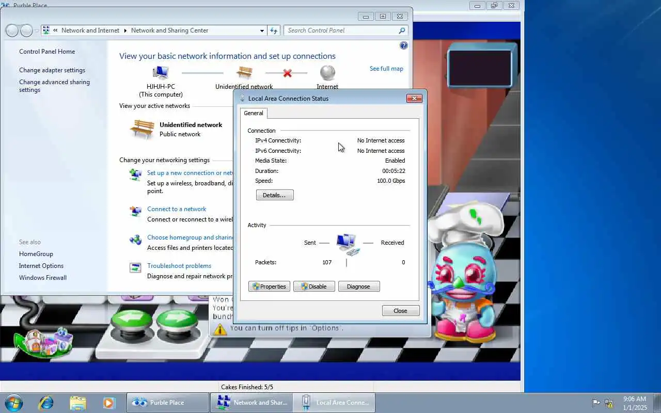Click the back navigation arrow in Control Panel
661x413 pixels.
[12, 31]
